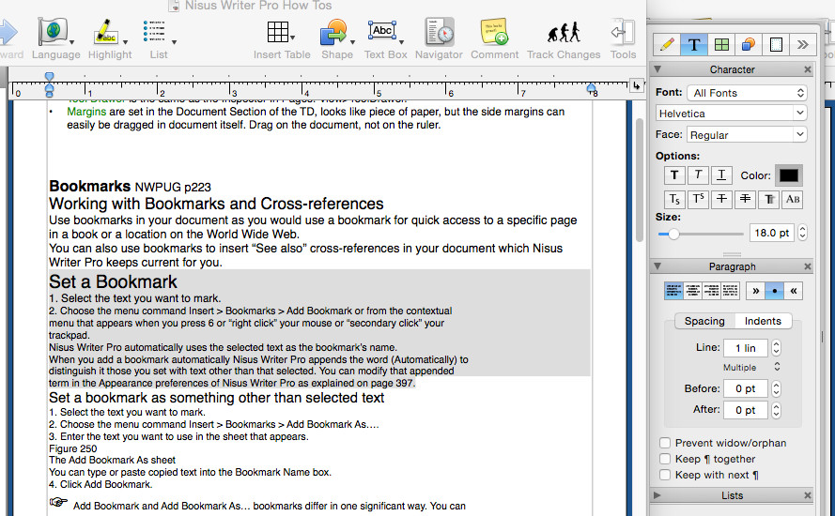Click the After spacing field
Screen dimensions: 835x516
click(745, 410)
